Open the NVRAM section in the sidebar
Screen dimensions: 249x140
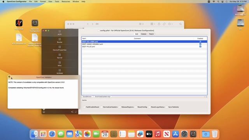[x=60, y=72]
